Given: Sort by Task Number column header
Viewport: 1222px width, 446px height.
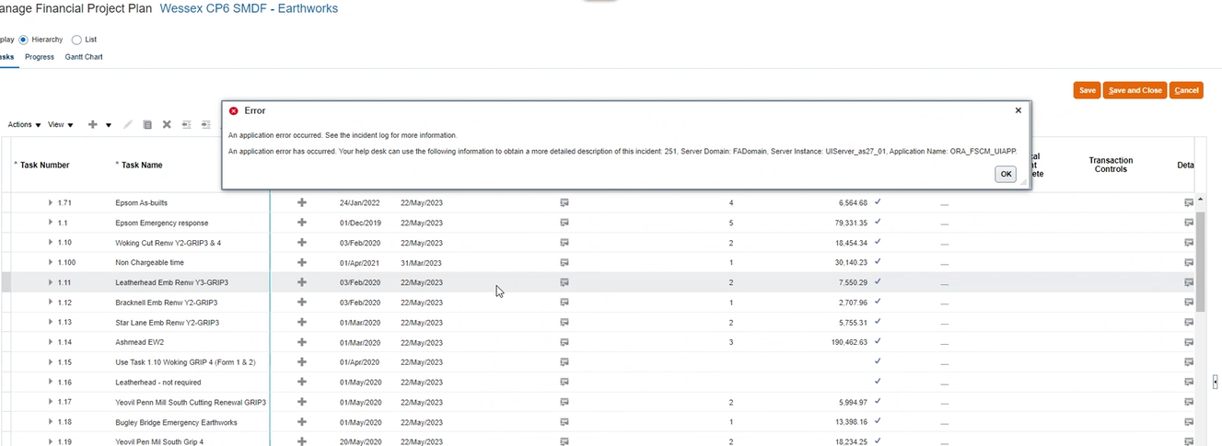Looking at the screenshot, I should tap(45, 166).
